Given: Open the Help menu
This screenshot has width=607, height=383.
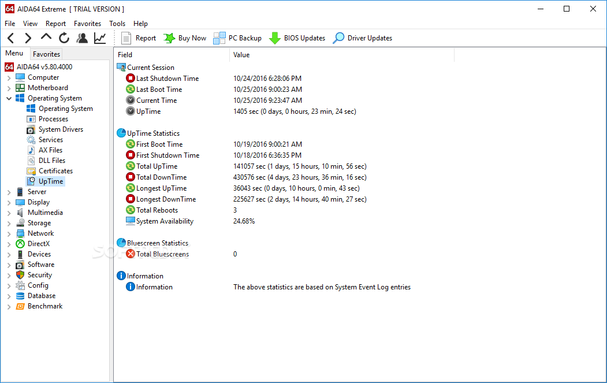Looking at the screenshot, I should click(x=140, y=24).
